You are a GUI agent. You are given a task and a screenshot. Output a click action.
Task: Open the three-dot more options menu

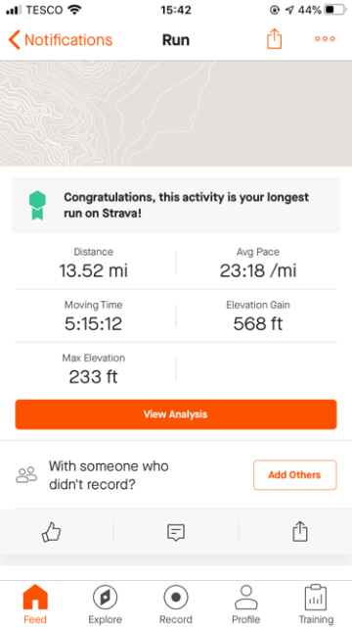325,39
